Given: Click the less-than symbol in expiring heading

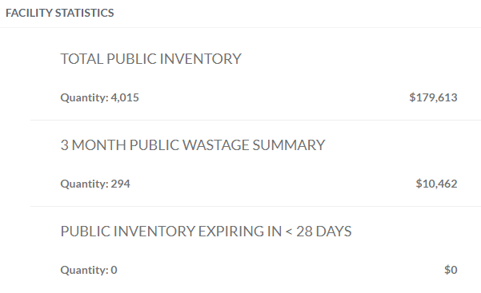Looking at the screenshot, I should (289, 232).
